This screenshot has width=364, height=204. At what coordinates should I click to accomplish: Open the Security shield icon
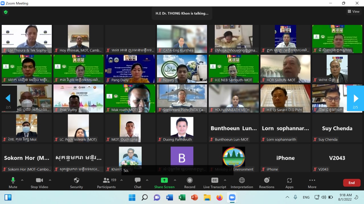76,183
